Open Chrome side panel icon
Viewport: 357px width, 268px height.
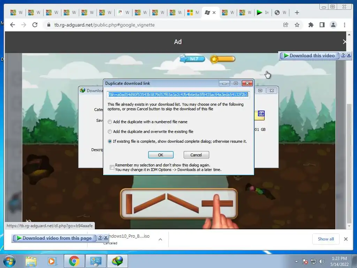pos(322,25)
